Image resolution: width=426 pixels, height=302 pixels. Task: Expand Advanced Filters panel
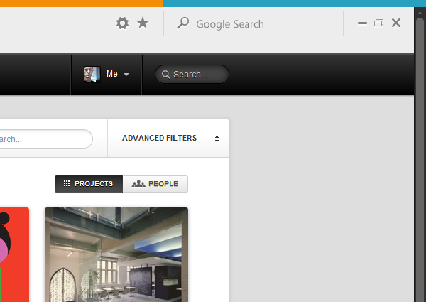[168, 138]
